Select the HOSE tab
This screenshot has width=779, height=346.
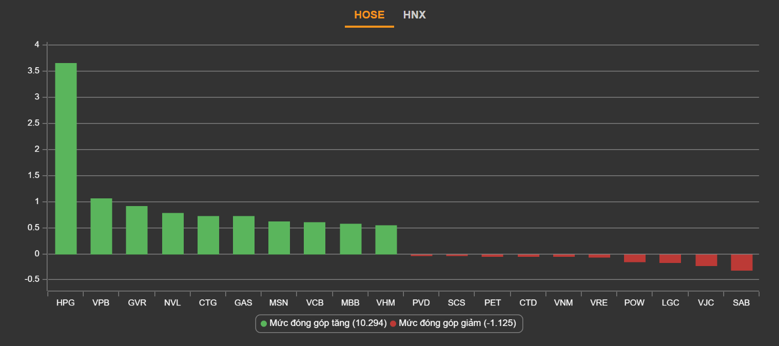pyautogui.click(x=369, y=15)
